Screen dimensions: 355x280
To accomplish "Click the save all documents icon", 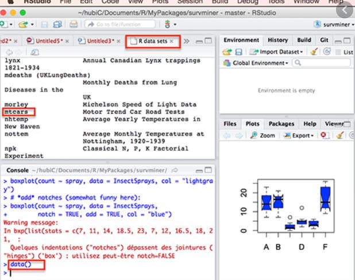I will 57,24.
